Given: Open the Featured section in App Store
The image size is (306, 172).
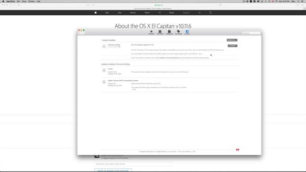Looking at the screenshot, I should 151,32.
